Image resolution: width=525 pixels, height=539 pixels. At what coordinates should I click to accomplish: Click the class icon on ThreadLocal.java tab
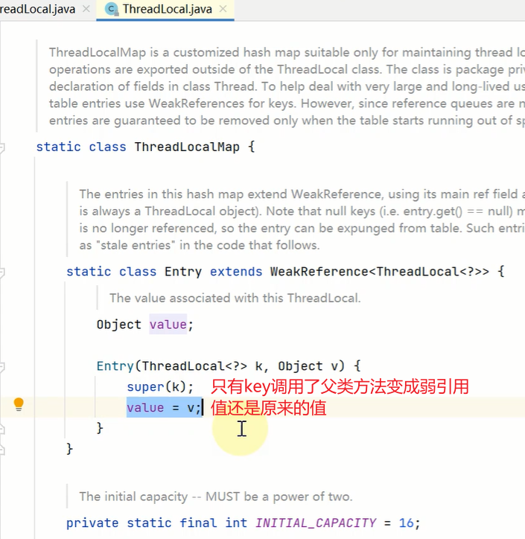pos(112,10)
